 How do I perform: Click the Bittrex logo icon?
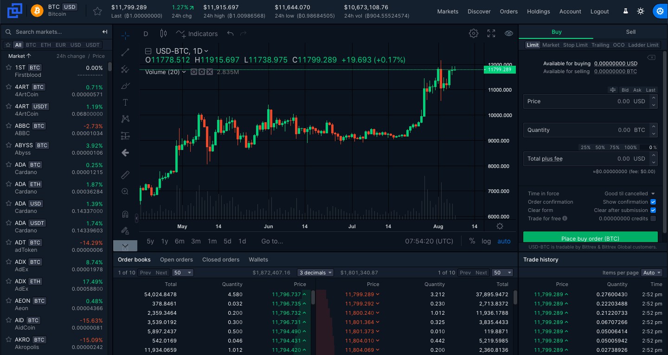pos(14,10)
